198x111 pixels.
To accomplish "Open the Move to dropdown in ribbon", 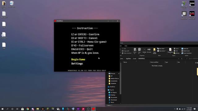I will pyautogui.click(x=135, y=51).
